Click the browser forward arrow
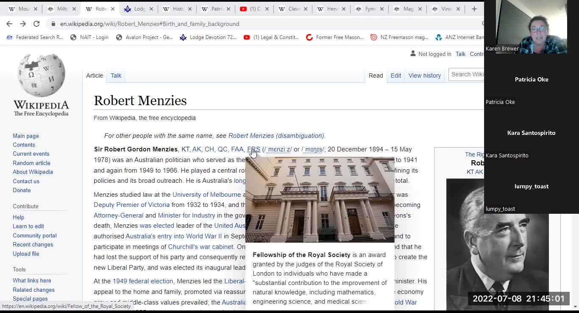The height and width of the screenshot is (313, 579). point(23,24)
